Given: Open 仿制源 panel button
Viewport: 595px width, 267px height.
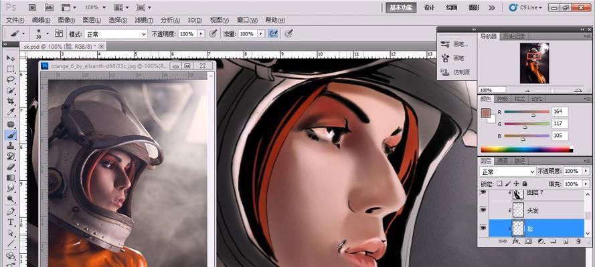Looking at the screenshot, I should pyautogui.click(x=454, y=72).
